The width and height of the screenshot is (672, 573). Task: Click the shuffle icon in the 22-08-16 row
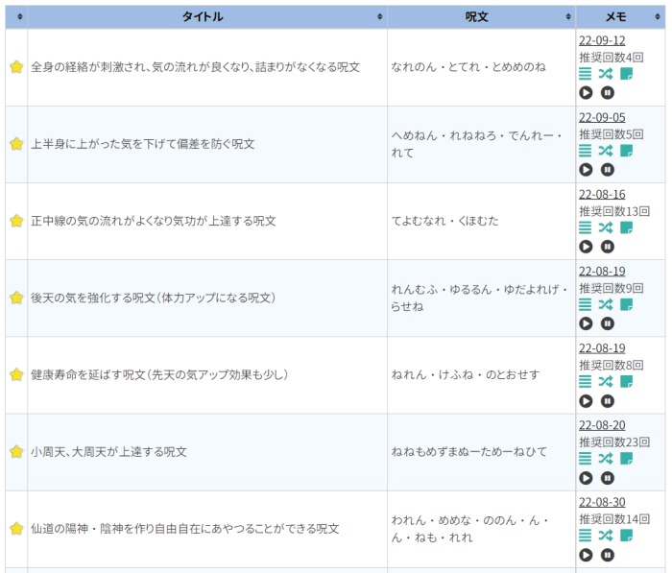pyautogui.click(x=606, y=227)
